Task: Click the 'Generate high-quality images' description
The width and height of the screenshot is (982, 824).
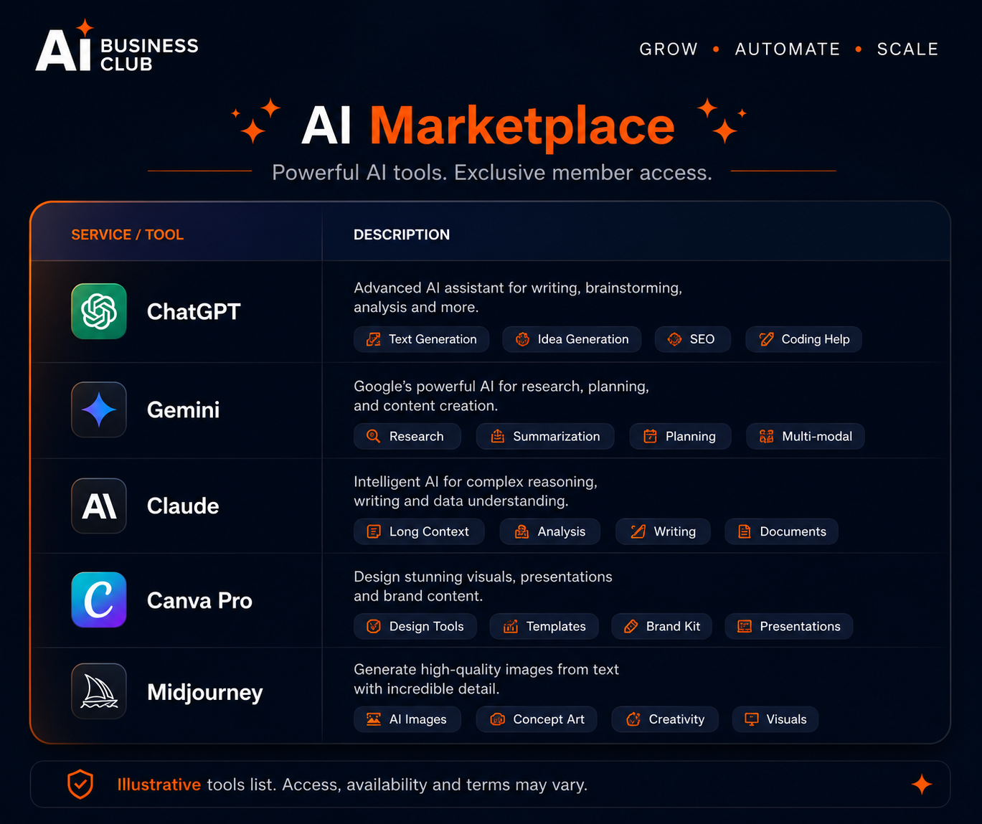Action: tap(486, 679)
